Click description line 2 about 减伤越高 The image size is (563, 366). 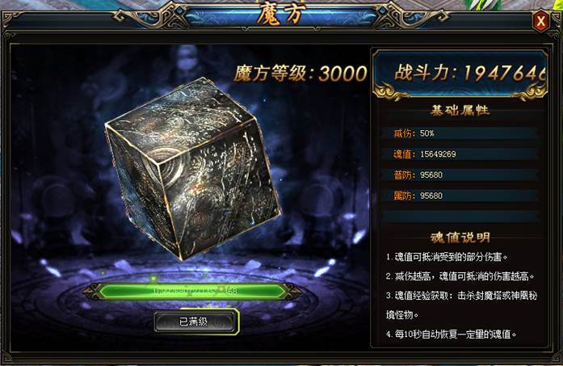(460, 276)
